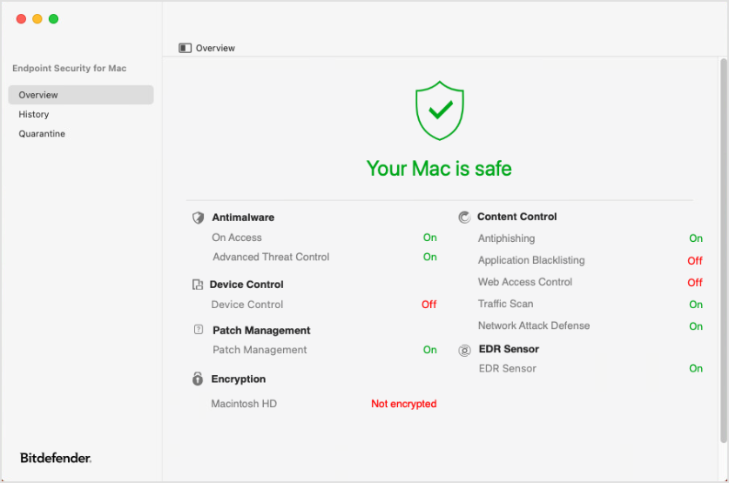The height and width of the screenshot is (483, 729).
Task: Click the On status for On Access
Action: pos(430,238)
